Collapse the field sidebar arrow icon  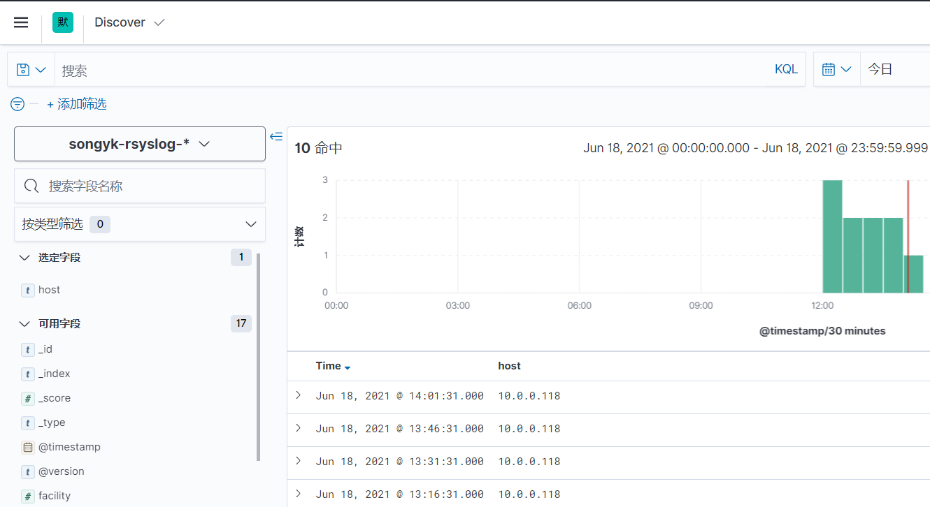[276, 137]
